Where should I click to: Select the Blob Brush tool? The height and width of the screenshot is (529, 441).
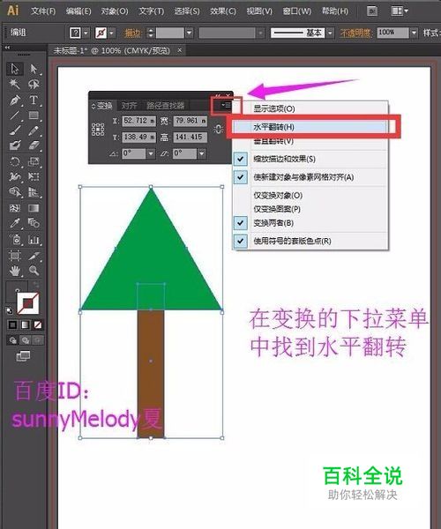15,145
